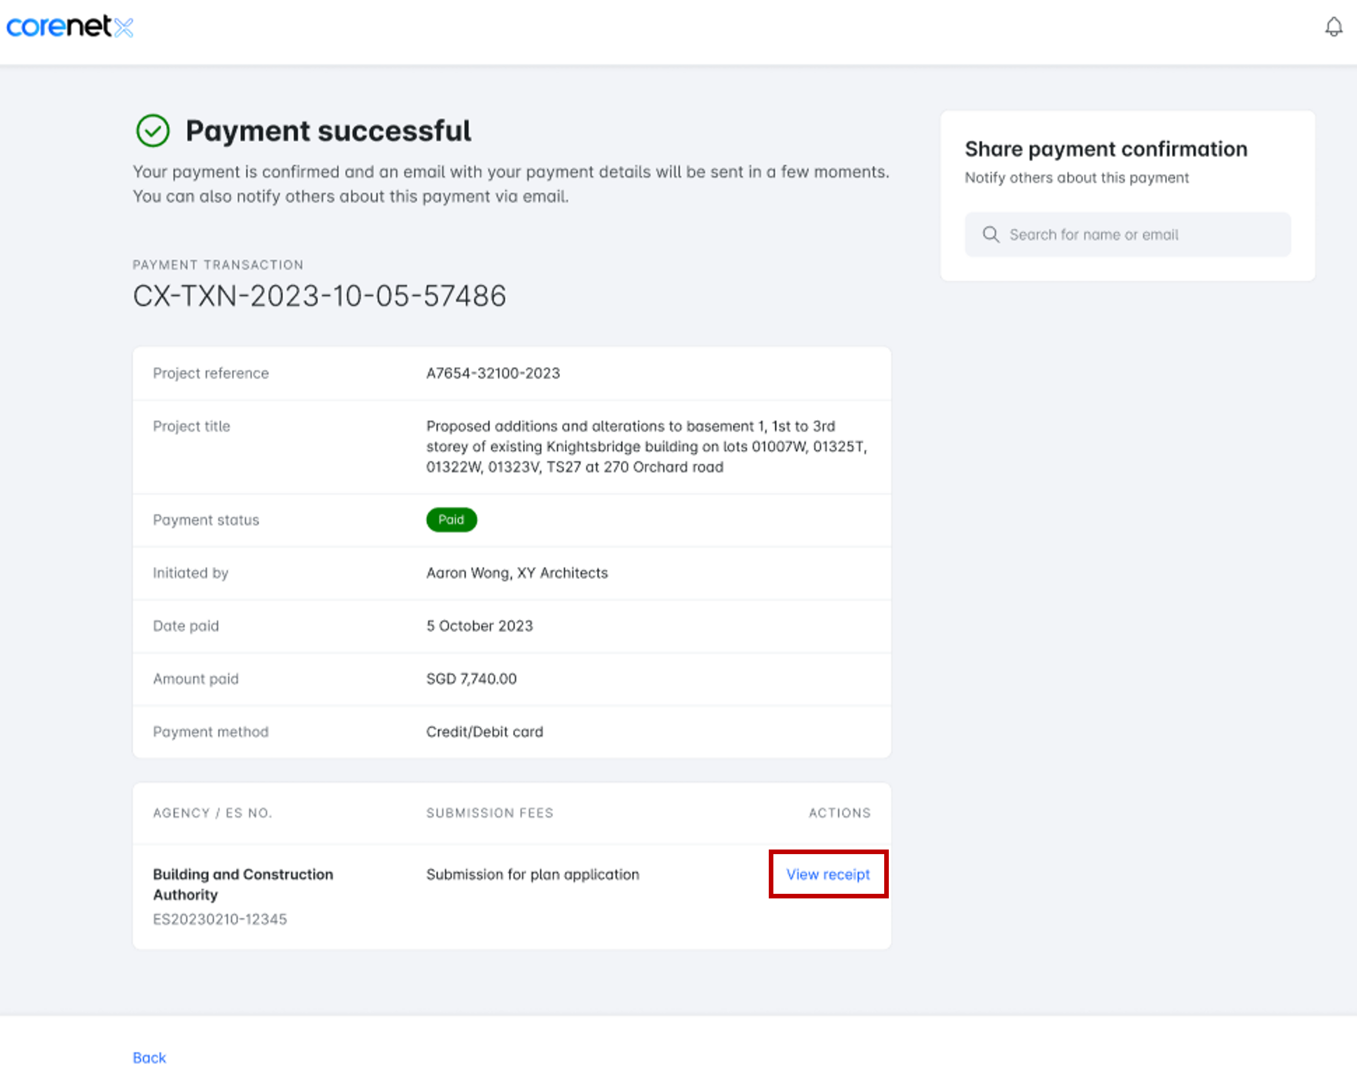Click the Payment successful heading

pos(328,131)
